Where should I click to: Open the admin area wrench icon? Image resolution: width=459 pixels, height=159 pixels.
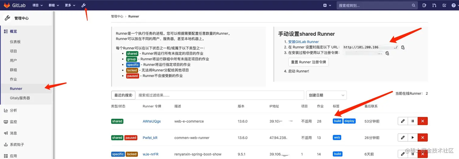[x=84, y=5]
